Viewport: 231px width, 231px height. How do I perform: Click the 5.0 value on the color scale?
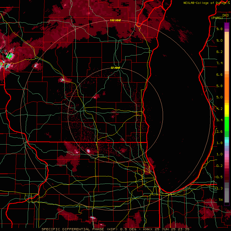(x=219, y=97)
